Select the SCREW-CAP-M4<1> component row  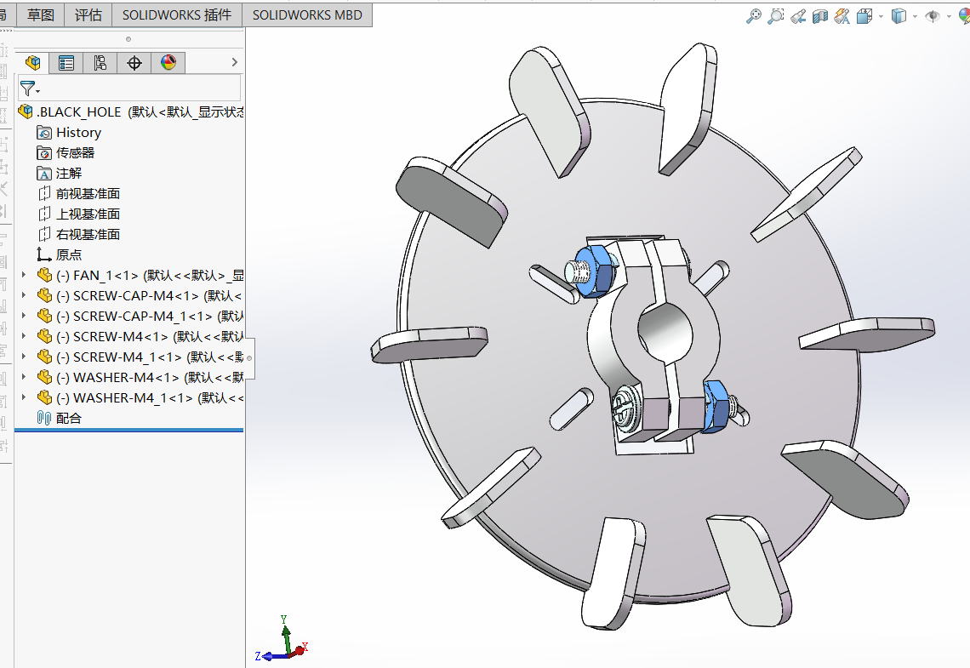140,295
